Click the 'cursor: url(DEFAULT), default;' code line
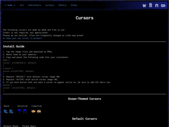 tap(20, 63)
